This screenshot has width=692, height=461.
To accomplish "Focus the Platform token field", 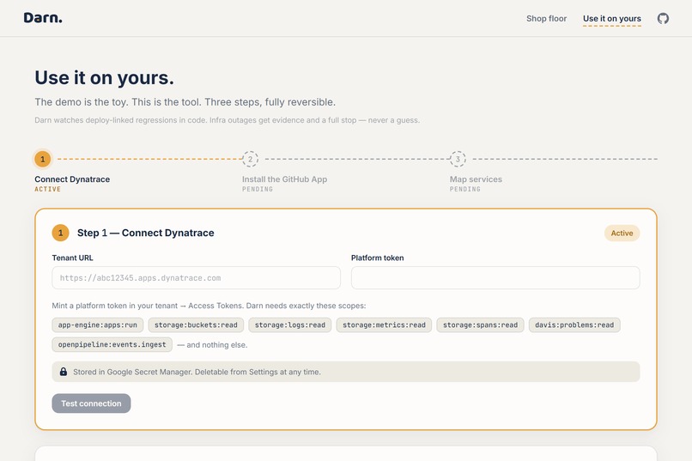I will pyautogui.click(x=495, y=278).
